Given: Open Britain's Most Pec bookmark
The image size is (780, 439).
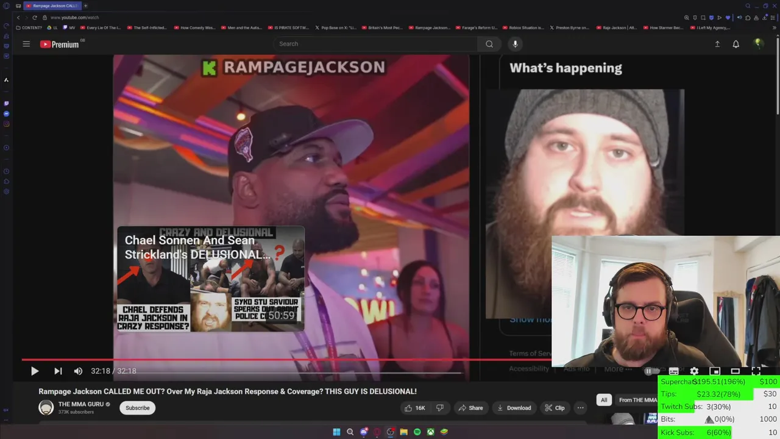Looking at the screenshot, I should click(382, 27).
